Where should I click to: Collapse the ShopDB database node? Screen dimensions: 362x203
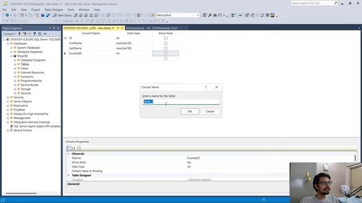11,56
